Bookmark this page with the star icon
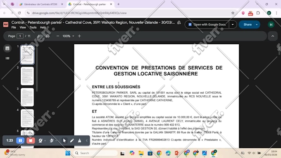 point(233,13)
